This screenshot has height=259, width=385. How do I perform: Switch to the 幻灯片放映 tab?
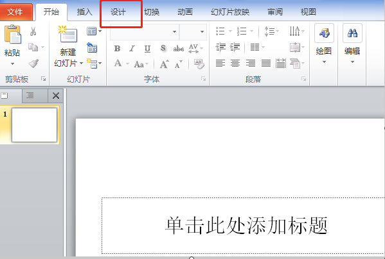[230, 12]
